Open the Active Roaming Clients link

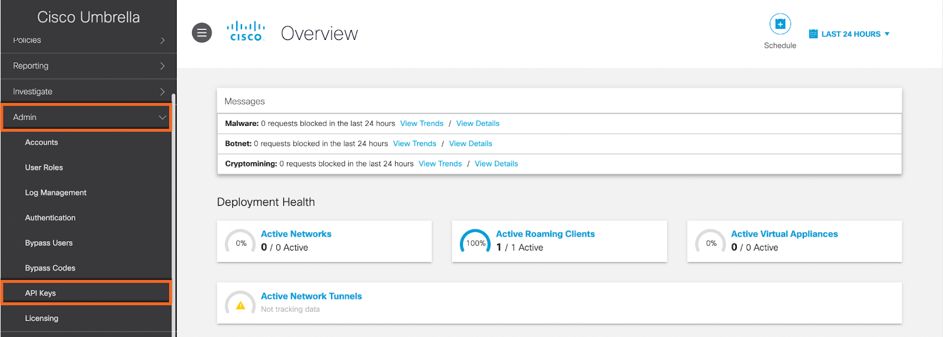click(x=545, y=233)
